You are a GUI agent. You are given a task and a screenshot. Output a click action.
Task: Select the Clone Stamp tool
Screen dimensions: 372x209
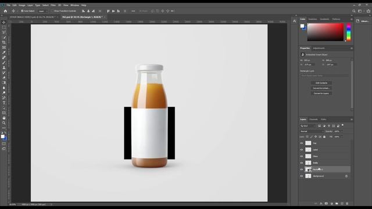tap(4, 67)
